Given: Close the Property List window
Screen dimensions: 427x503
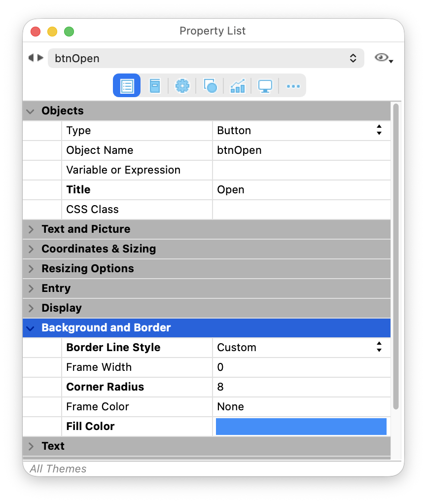Looking at the screenshot, I should (x=36, y=32).
